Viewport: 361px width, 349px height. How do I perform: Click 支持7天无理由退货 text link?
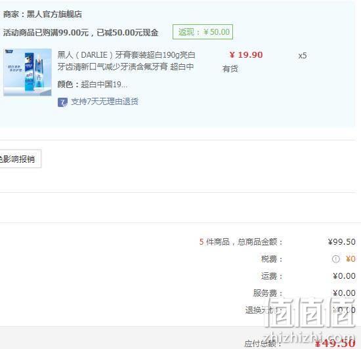pos(104,102)
